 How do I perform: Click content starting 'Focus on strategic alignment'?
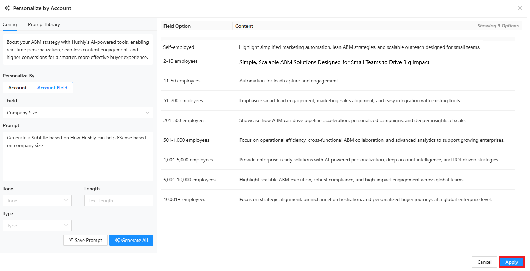(366, 199)
